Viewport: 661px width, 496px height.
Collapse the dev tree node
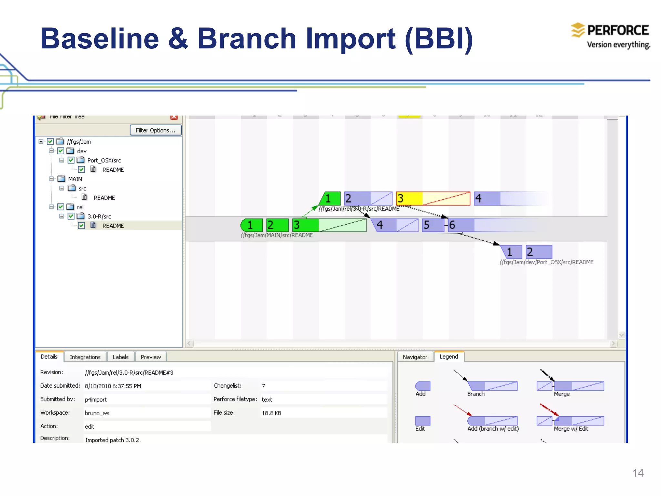tap(51, 151)
